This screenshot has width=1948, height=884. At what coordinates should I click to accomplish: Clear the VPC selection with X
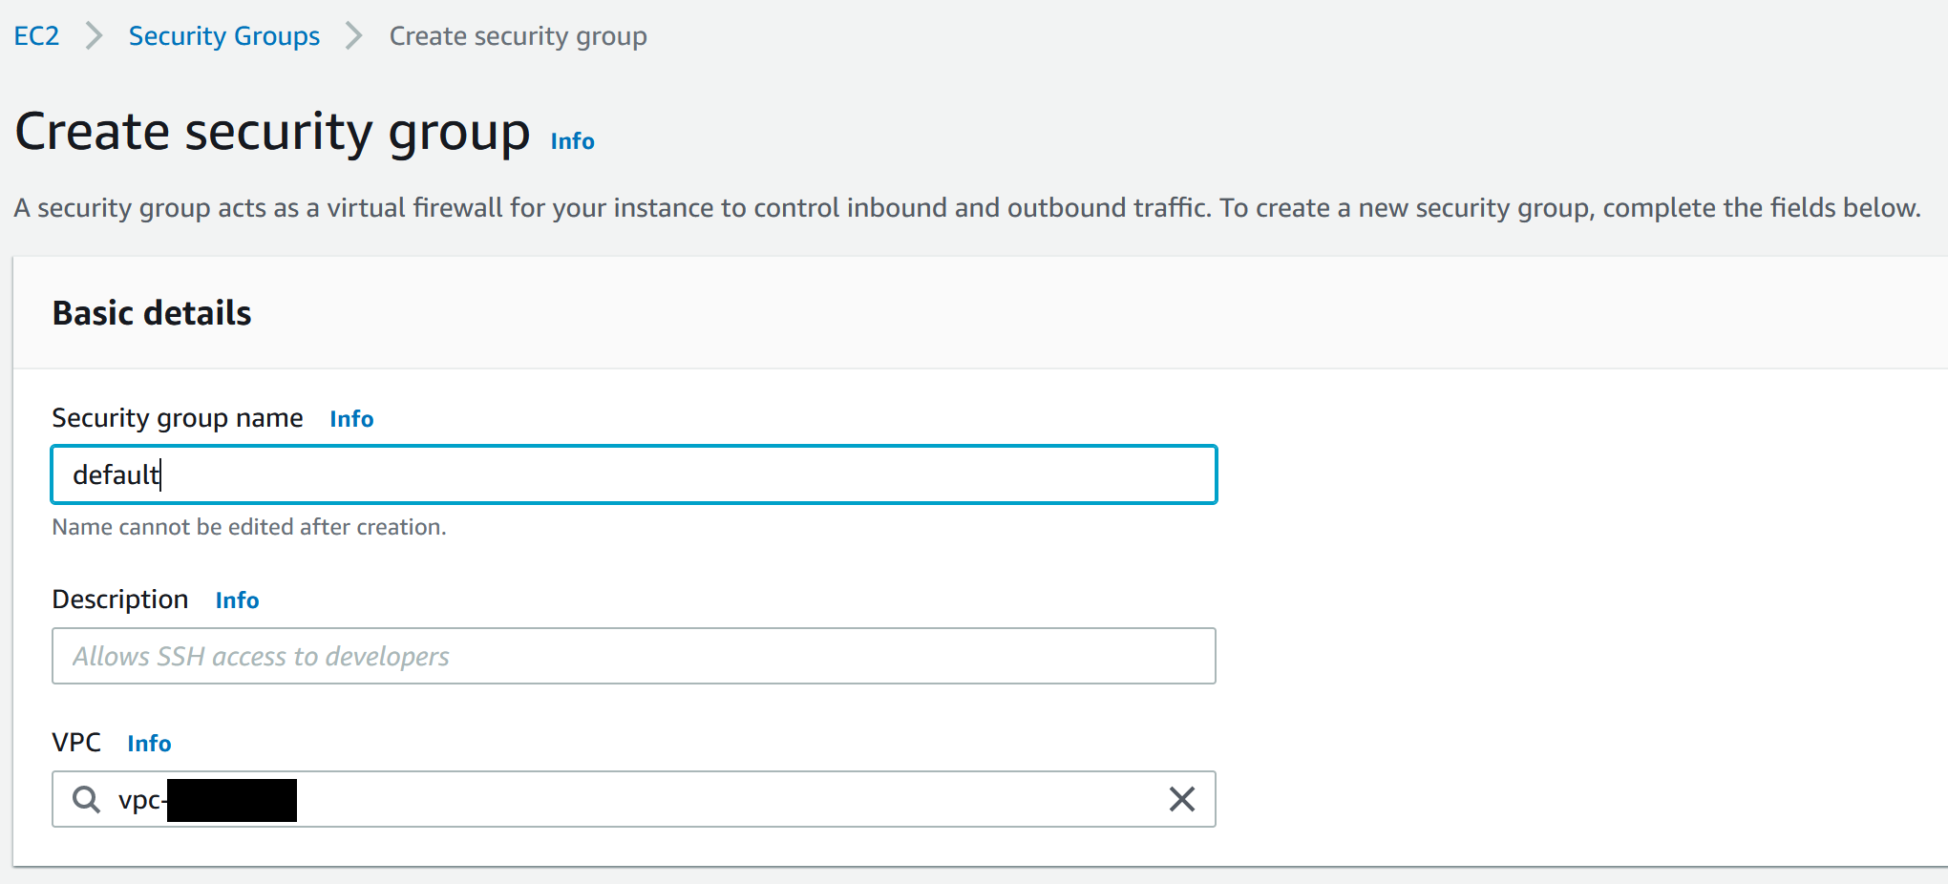pyautogui.click(x=1181, y=799)
